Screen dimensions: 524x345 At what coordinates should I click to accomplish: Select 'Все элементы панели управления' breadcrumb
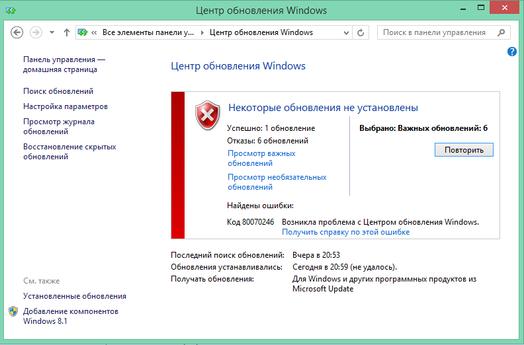click(148, 32)
